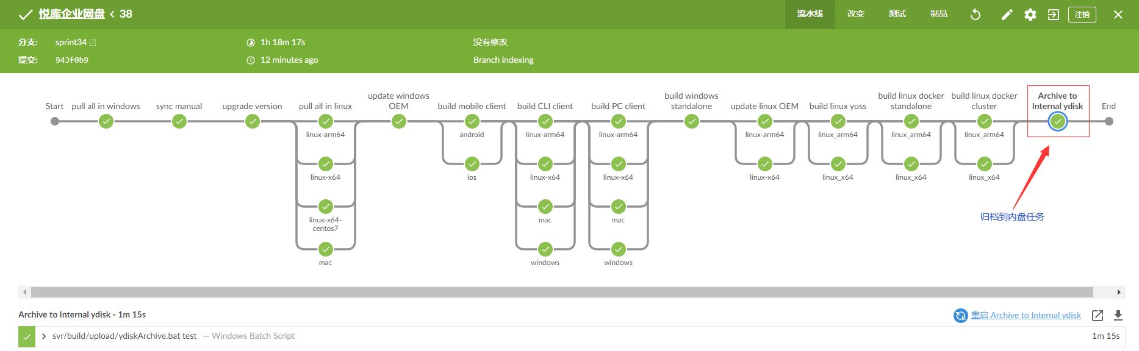This screenshot has height=351, width=1139.
Task: Switch to the 改变 tab
Action: click(856, 14)
